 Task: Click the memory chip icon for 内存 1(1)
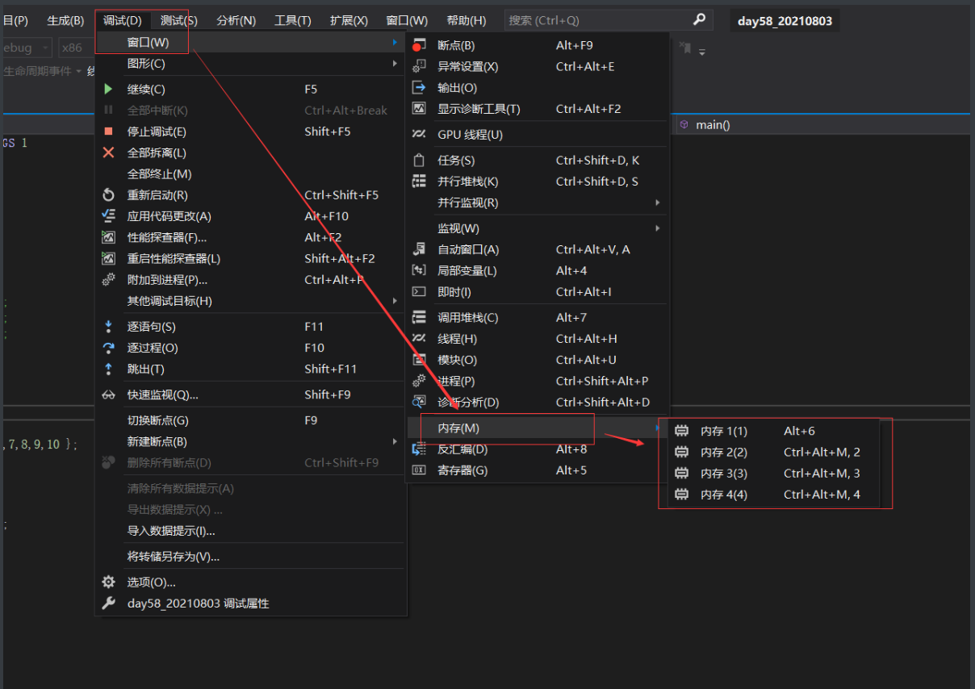[681, 431]
